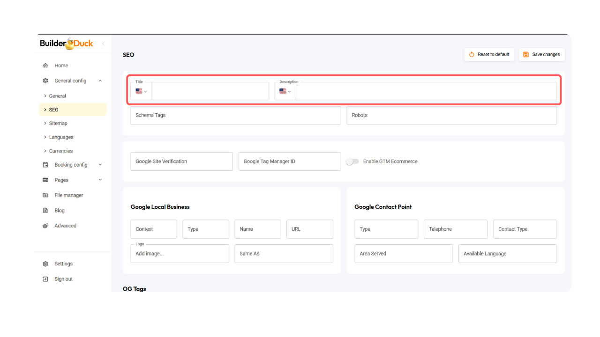The width and height of the screenshot is (600, 337).
Task: Open the Description language flag dropdown
Action: tap(285, 91)
